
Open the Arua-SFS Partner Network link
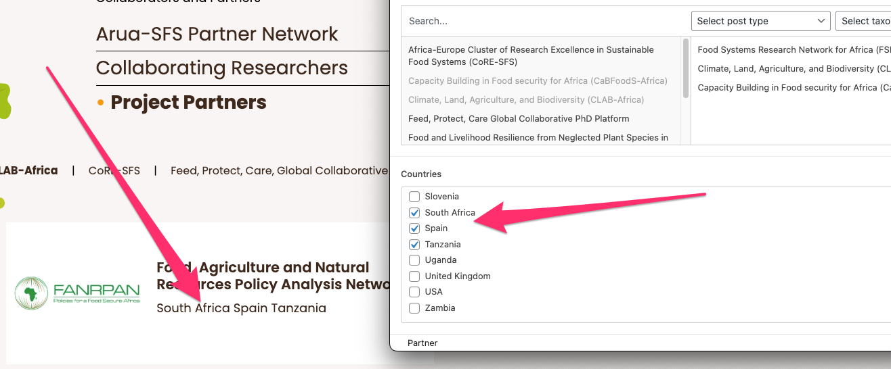(x=217, y=34)
